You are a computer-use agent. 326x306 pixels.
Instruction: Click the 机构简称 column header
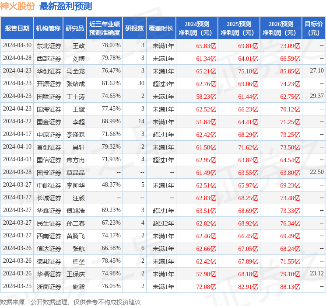[x=48, y=28]
